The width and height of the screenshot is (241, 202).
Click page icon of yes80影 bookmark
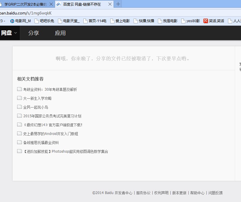[183, 21]
